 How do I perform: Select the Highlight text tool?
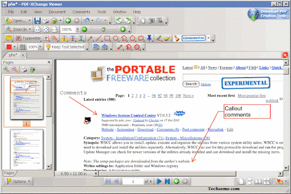tap(64, 38)
